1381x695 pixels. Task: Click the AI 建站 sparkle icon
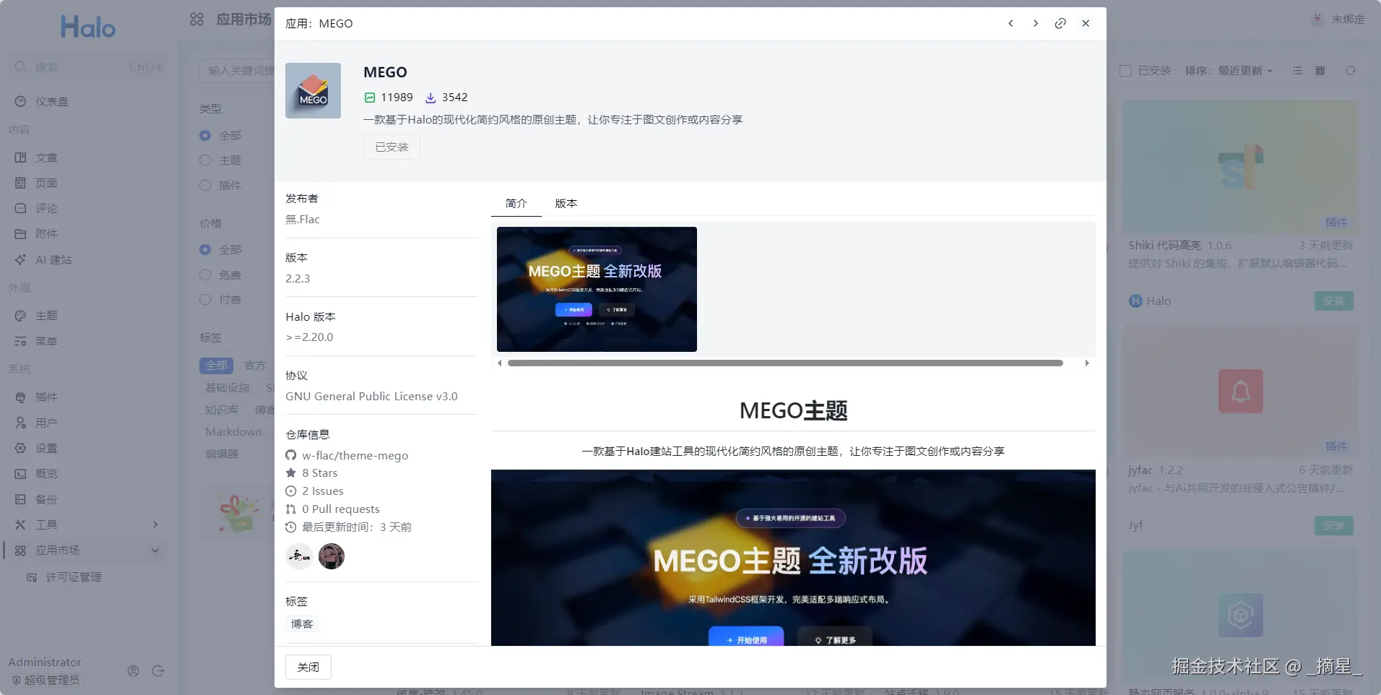[x=20, y=259]
